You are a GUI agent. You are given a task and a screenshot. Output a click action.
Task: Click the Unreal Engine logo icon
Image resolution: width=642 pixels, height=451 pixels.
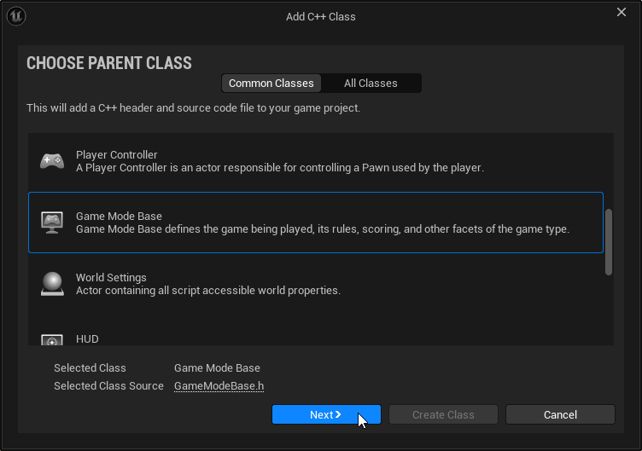[x=16, y=16]
